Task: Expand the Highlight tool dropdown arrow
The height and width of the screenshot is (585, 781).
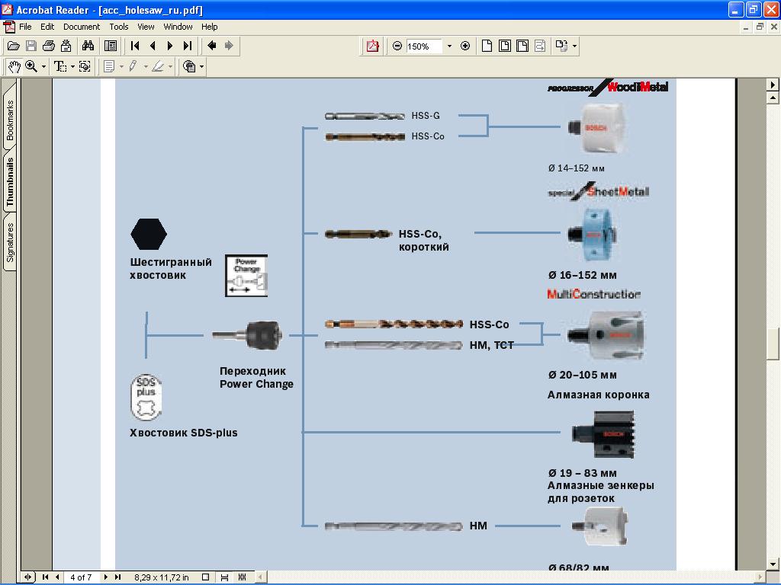Action: coord(170,67)
